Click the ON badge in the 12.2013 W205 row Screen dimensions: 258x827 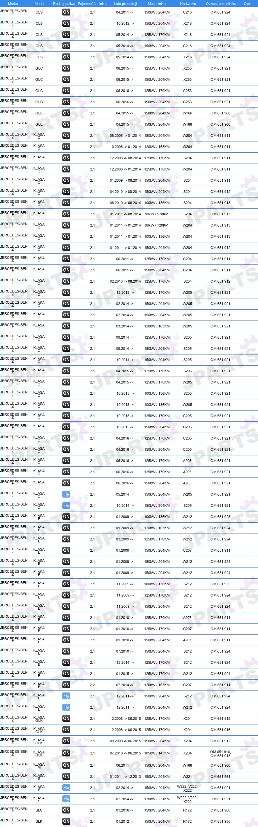point(66,292)
